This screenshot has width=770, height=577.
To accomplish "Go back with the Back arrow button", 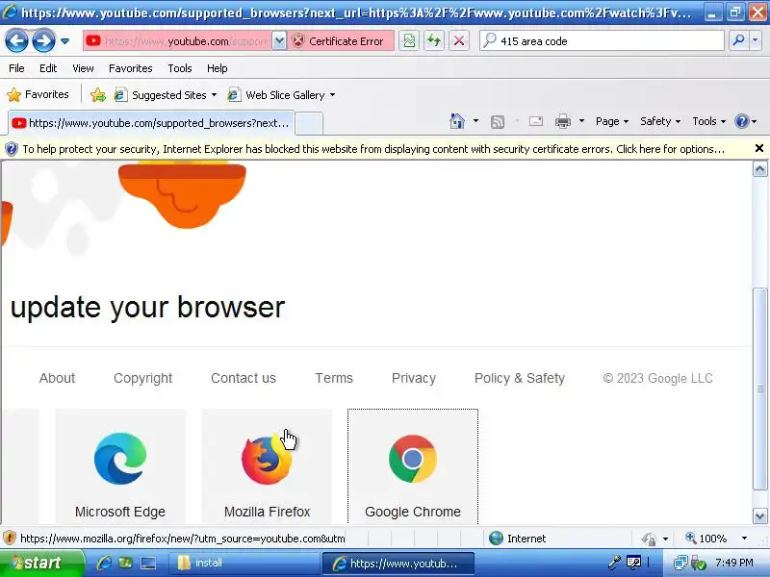I will click(16, 41).
